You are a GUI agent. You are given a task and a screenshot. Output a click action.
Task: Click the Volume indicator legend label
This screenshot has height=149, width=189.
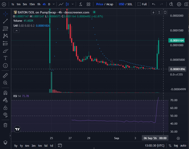pyautogui.click(x=18, y=21)
